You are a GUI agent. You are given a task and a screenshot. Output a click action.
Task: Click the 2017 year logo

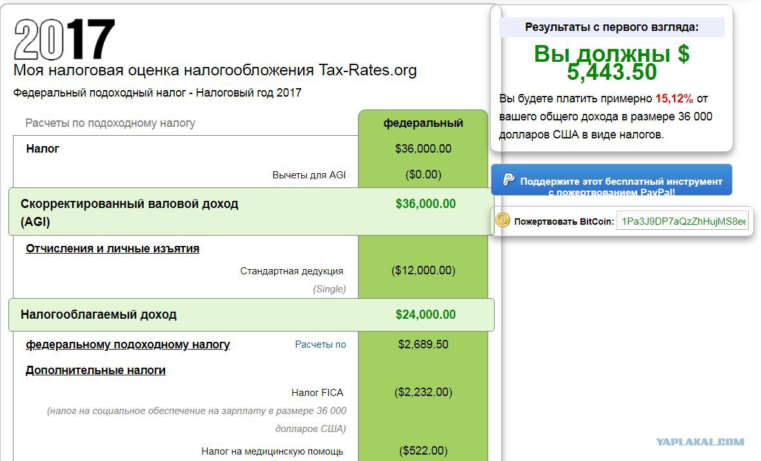64,39
